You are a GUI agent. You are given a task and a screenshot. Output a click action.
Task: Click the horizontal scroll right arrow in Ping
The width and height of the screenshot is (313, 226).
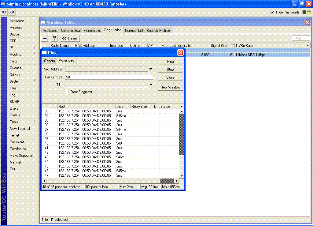176,181
